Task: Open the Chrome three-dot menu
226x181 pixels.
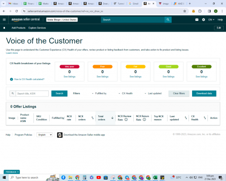Action: [222, 11]
